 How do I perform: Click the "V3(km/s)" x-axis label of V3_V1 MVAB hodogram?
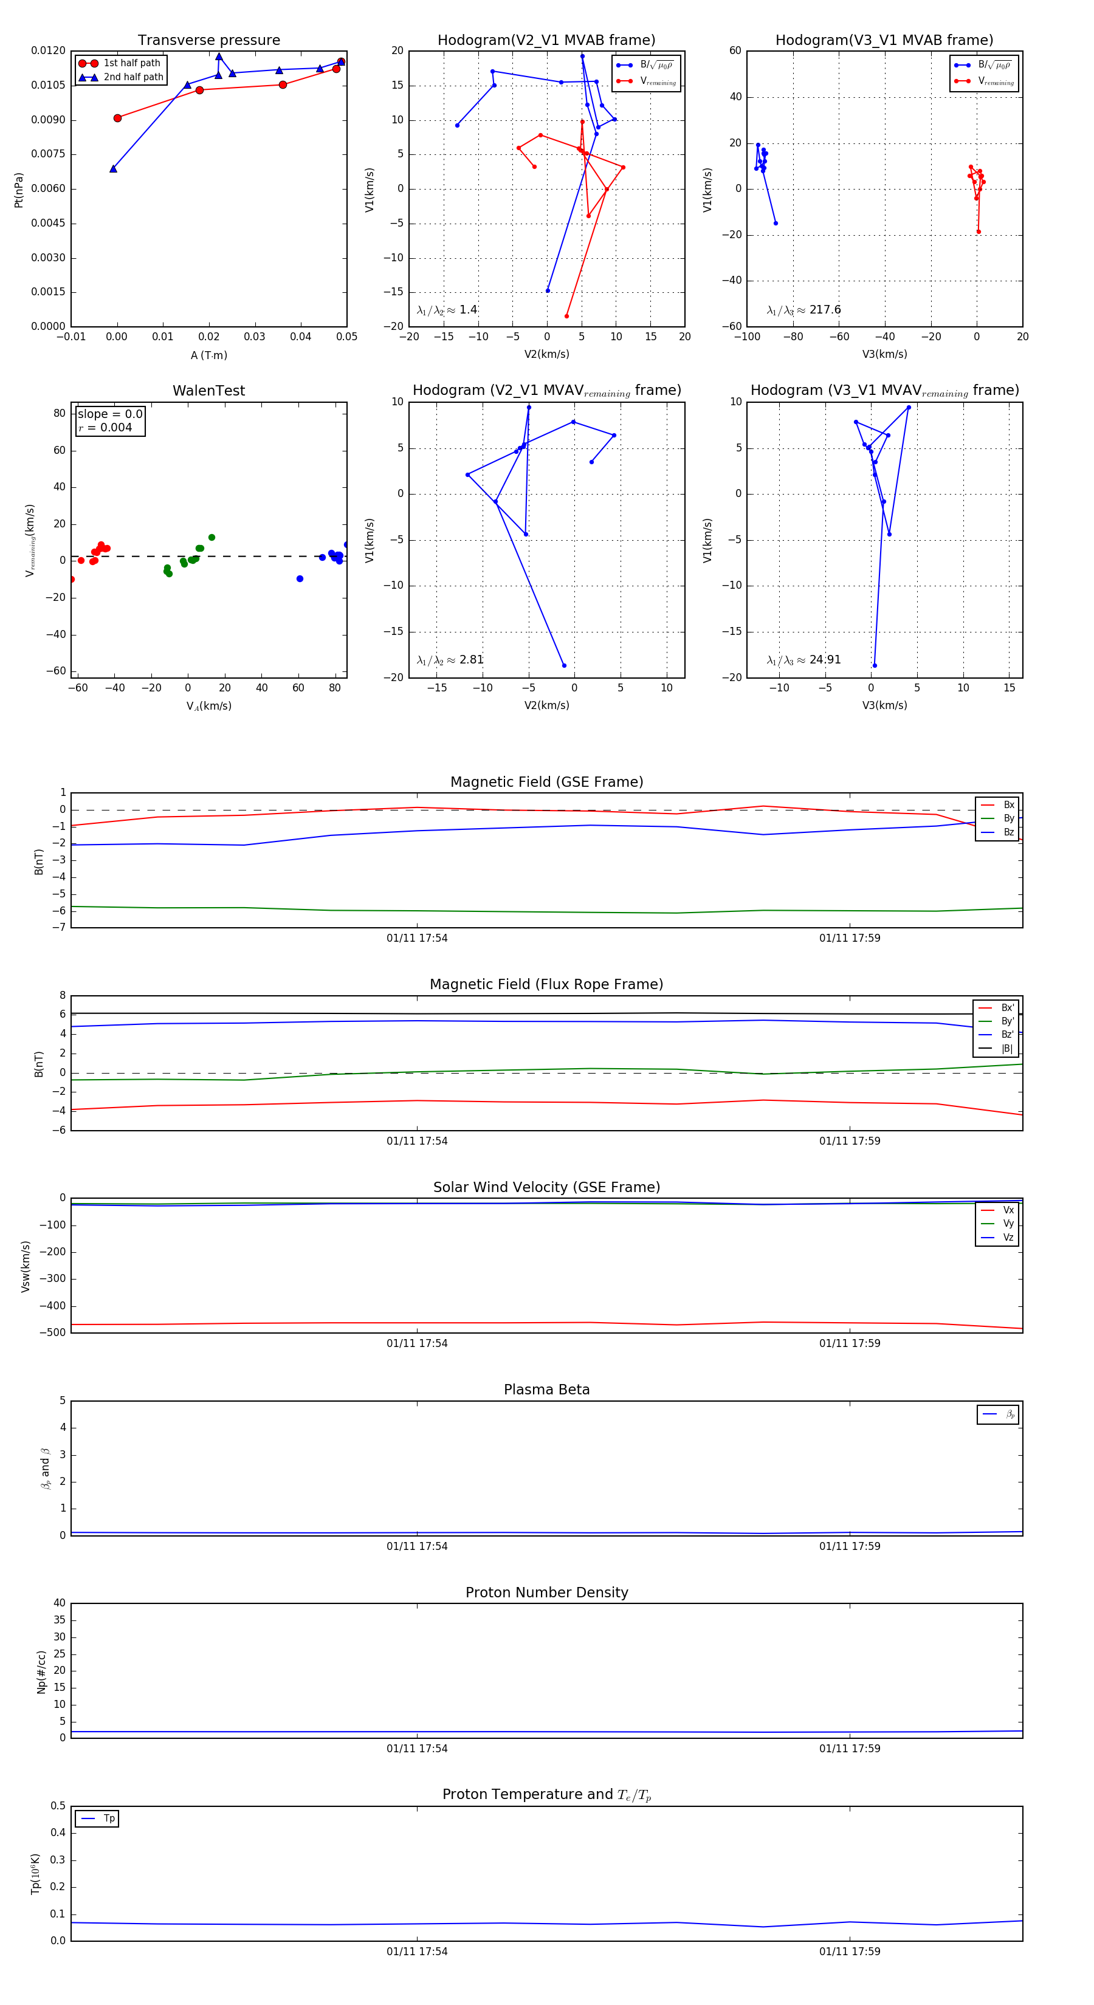884,355
